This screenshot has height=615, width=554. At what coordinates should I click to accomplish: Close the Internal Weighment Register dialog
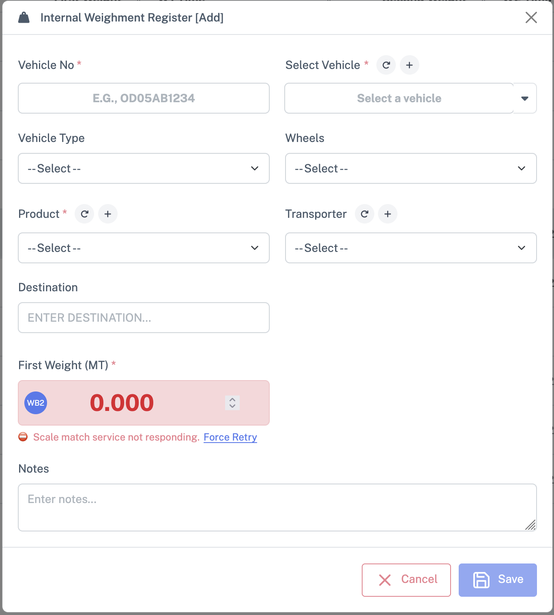coord(531,17)
